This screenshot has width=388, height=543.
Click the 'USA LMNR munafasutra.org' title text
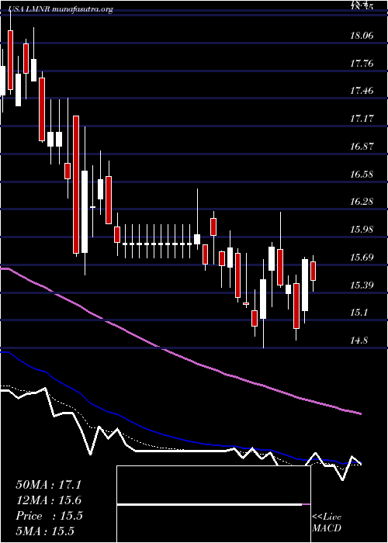tap(61, 9)
